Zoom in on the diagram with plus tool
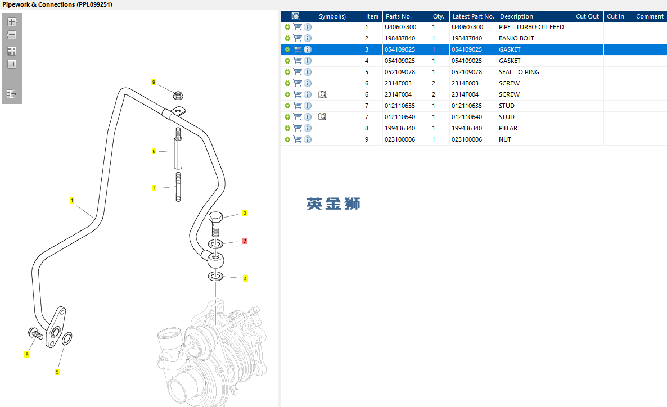 pyautogui.click(x=12, y=22)
